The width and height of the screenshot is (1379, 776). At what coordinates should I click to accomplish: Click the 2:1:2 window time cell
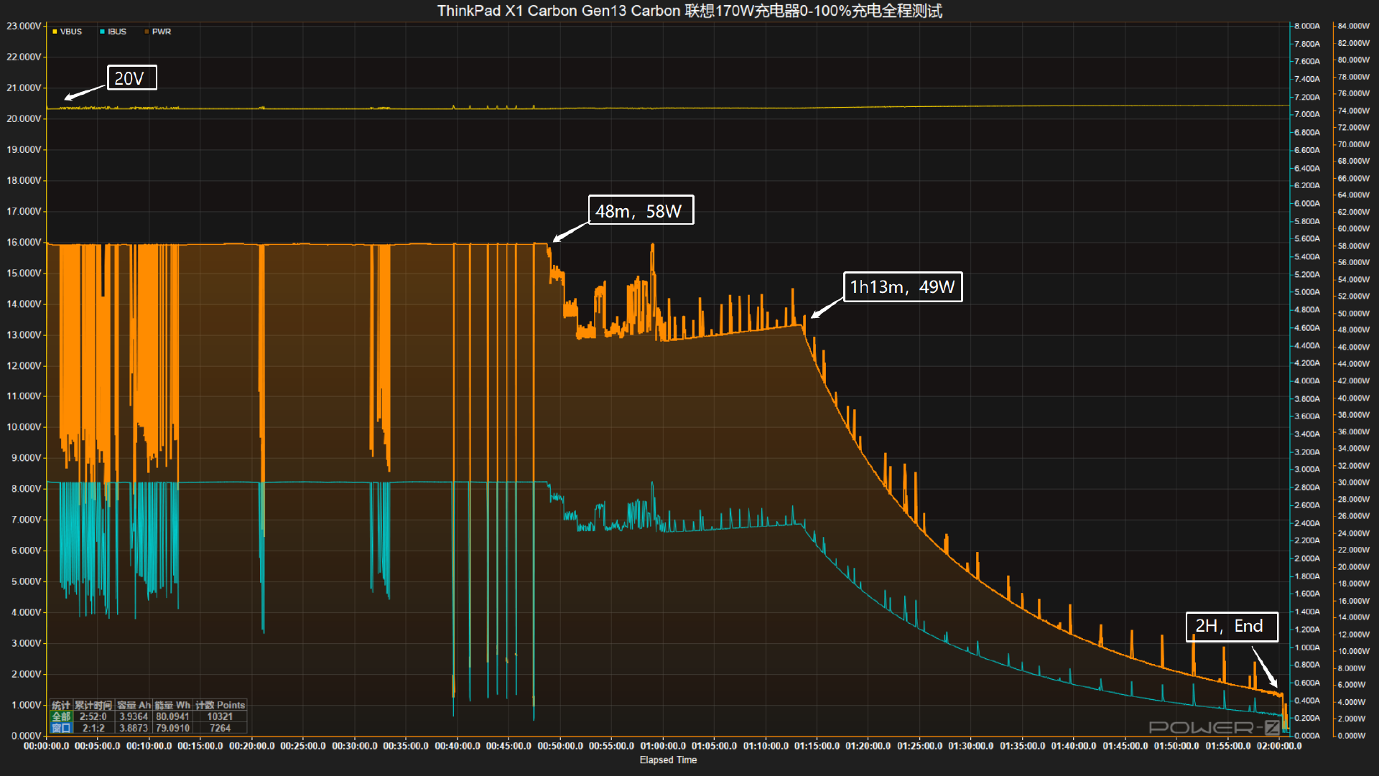coord(93,728)
